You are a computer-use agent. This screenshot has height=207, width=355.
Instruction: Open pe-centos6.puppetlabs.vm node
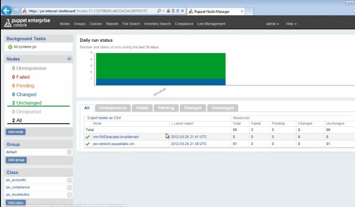[x=113, y=144]
